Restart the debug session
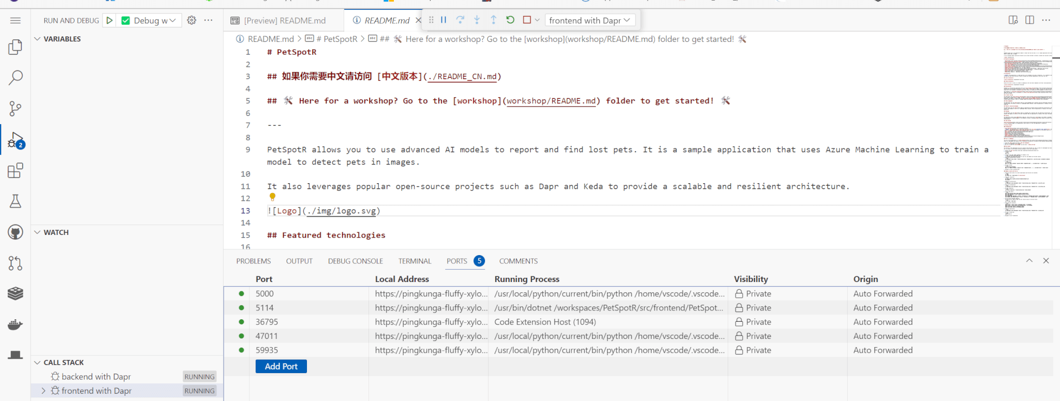1060x401 pixels. [x=510, y=20]
